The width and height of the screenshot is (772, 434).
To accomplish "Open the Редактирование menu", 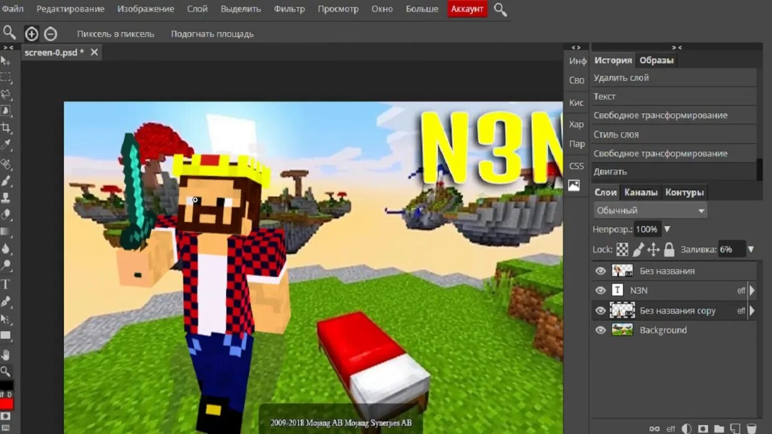I will click(x=70, y=9).
